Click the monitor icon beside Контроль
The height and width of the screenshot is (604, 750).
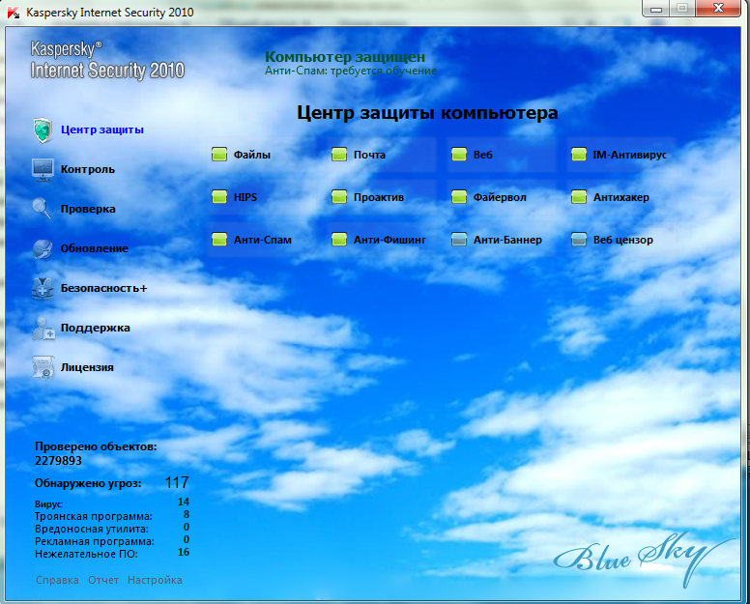click(43, 170)
